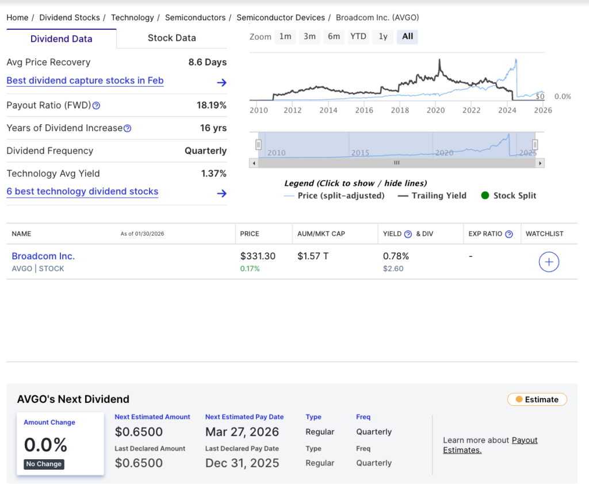Select the Dividend Data tab
589x484 pixels.
[61, 39]
